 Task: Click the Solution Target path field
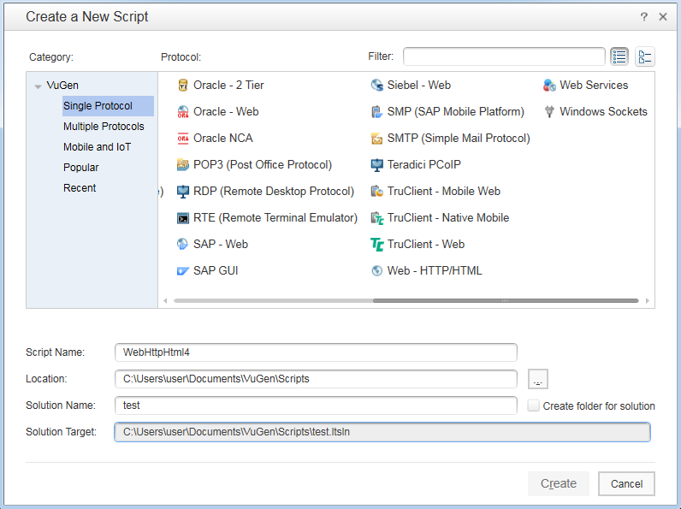click(382, 432)
